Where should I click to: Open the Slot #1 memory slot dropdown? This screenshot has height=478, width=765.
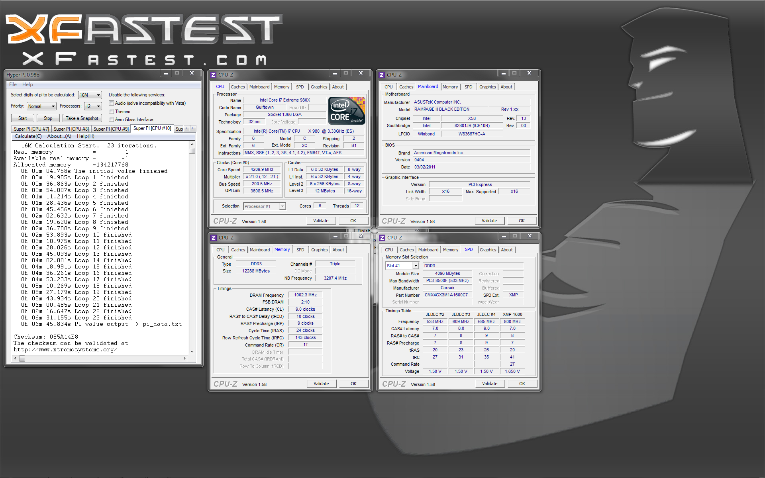402,266
